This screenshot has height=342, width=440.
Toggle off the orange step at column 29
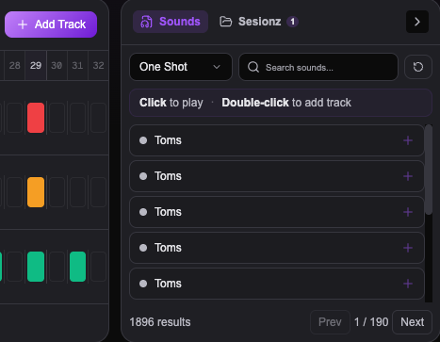click(36, 192)
